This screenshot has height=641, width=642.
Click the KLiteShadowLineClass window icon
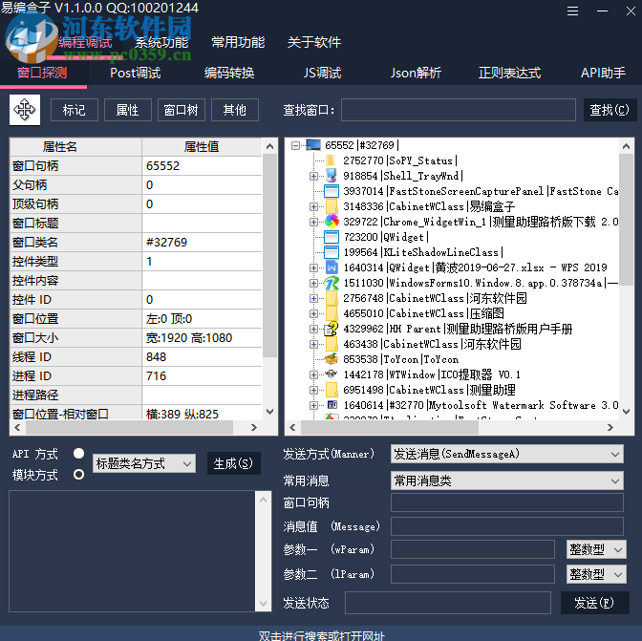332,252
